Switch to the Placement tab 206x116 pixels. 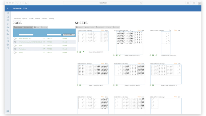tap(17, 19)
